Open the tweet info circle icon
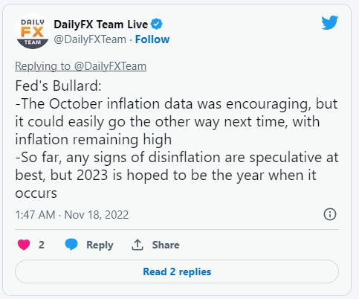The image size is (359, 299). pyautogui.click(x=330, y=214)
